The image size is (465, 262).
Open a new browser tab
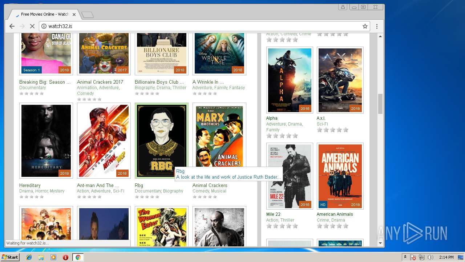coord(88,15)
